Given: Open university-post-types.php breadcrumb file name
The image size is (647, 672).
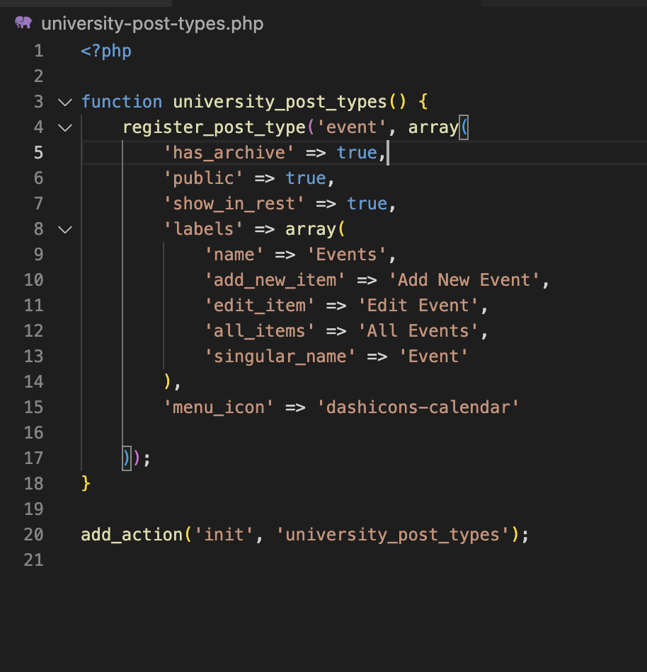Looking at the screenshot, I should click(152, 23).
